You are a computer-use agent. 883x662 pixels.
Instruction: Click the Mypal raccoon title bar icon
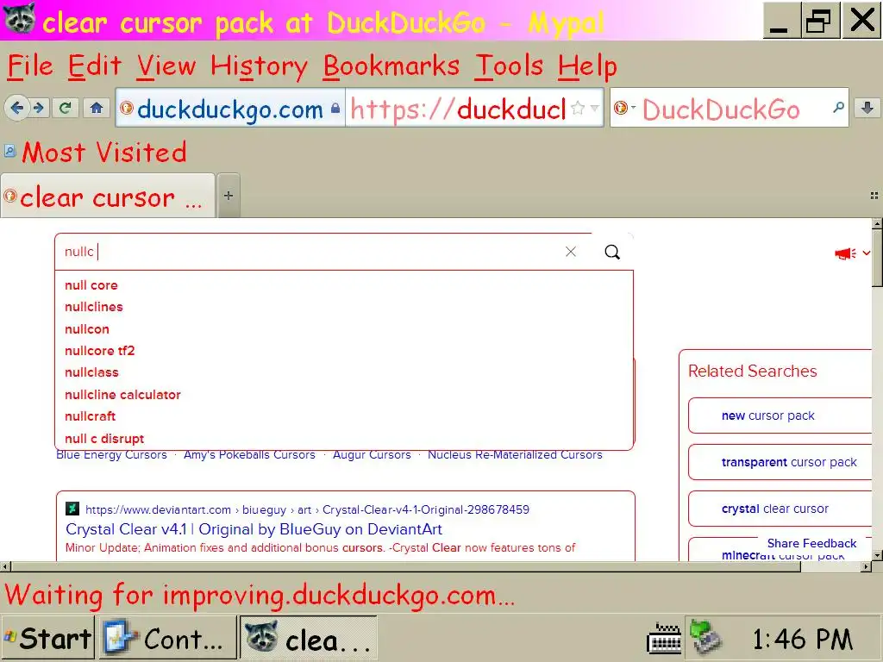tap(20, 19)
